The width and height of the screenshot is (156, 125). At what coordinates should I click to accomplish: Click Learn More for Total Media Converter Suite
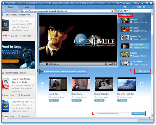coord(8,95)
